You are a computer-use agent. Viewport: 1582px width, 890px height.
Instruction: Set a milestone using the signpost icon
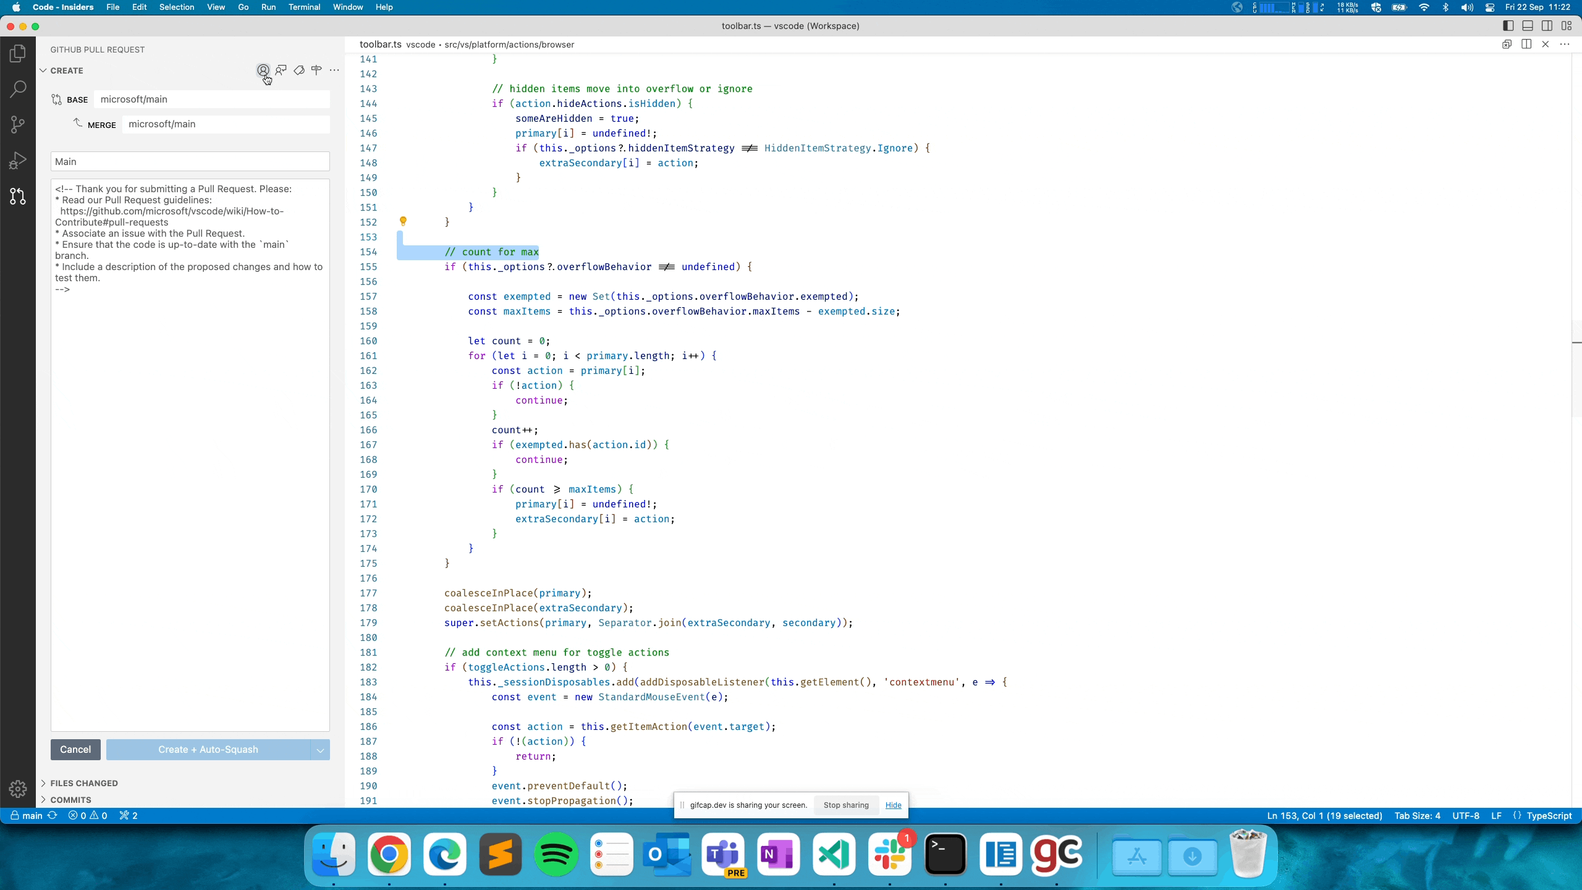316,70
